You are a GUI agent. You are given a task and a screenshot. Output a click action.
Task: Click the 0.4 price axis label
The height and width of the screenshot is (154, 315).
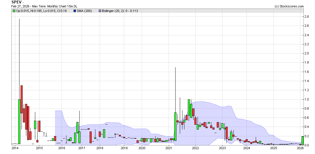(307, 127)
